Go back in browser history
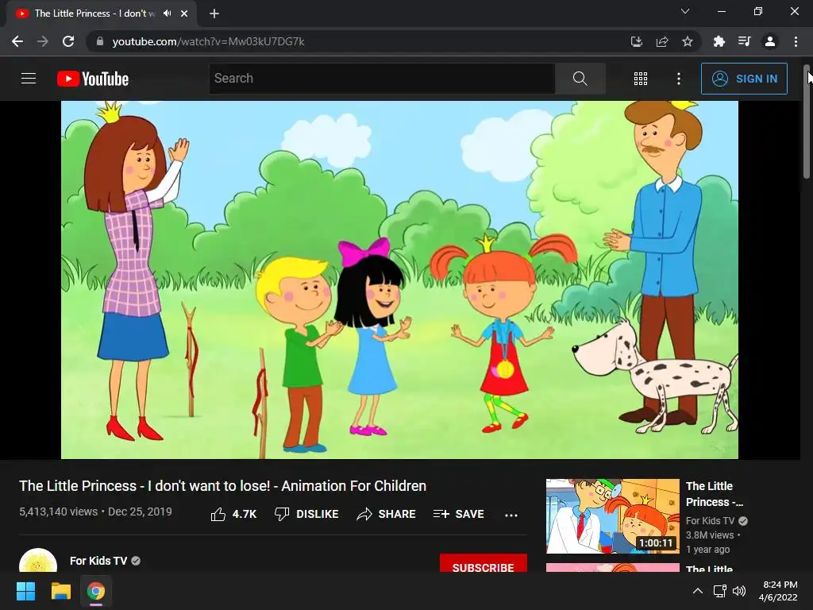Image resolution: width=813 pixels, height=610 pixels. click(17, 41)
